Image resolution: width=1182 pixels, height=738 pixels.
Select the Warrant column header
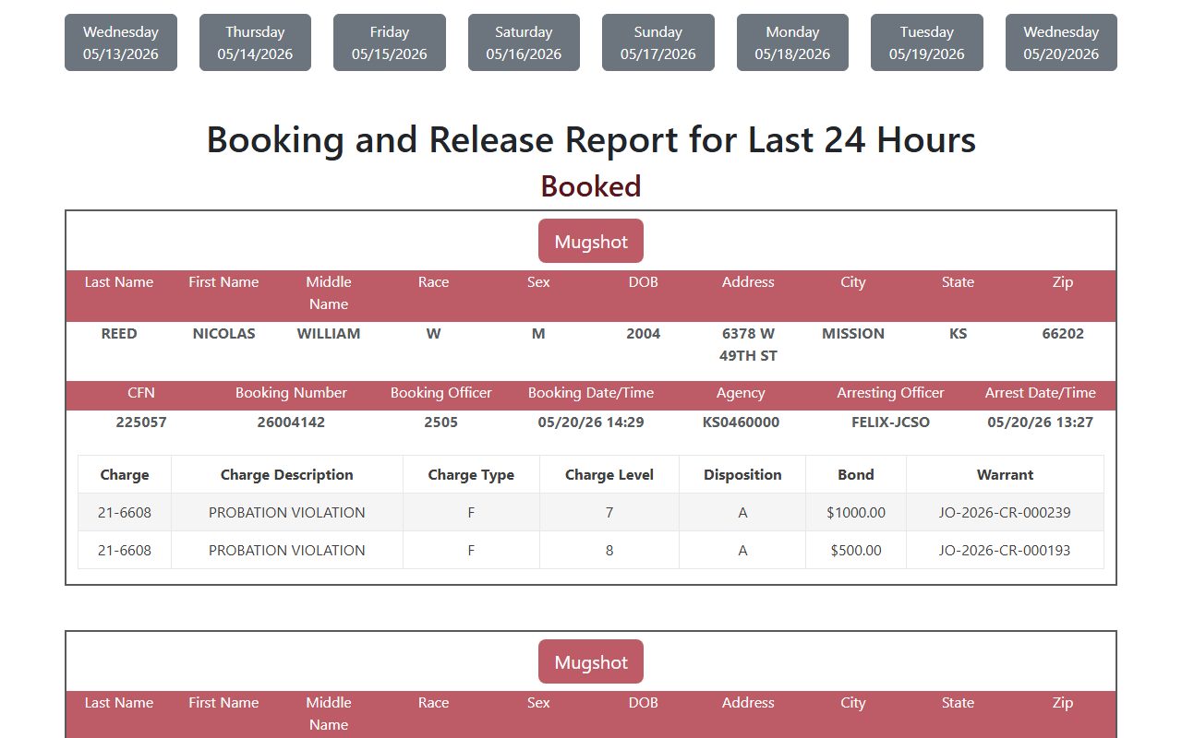tap(1005, 475)
